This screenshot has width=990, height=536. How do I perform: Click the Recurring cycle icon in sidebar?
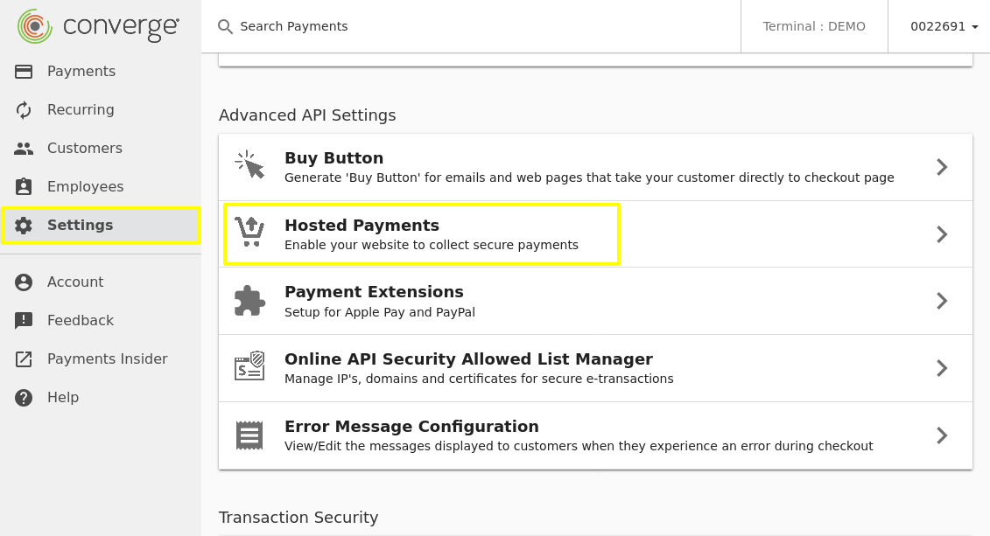click(x=24, y=110)
